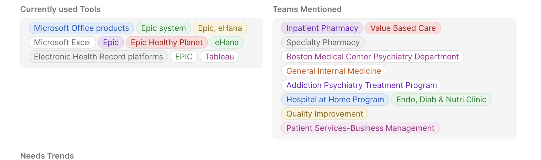Click the Inpatient Pharmacy team tag
This screenshot has height=160, width=541.
322,28
